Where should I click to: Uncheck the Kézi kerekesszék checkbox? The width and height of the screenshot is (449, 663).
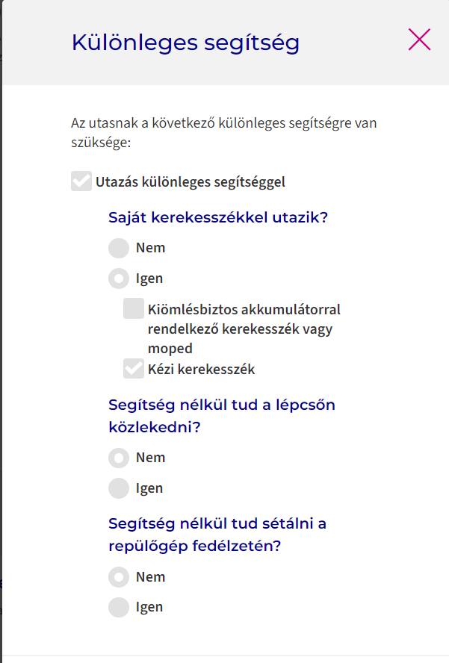pos(134,368)
